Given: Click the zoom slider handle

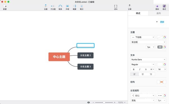Looking at the screenshot, I should [104, 102].
